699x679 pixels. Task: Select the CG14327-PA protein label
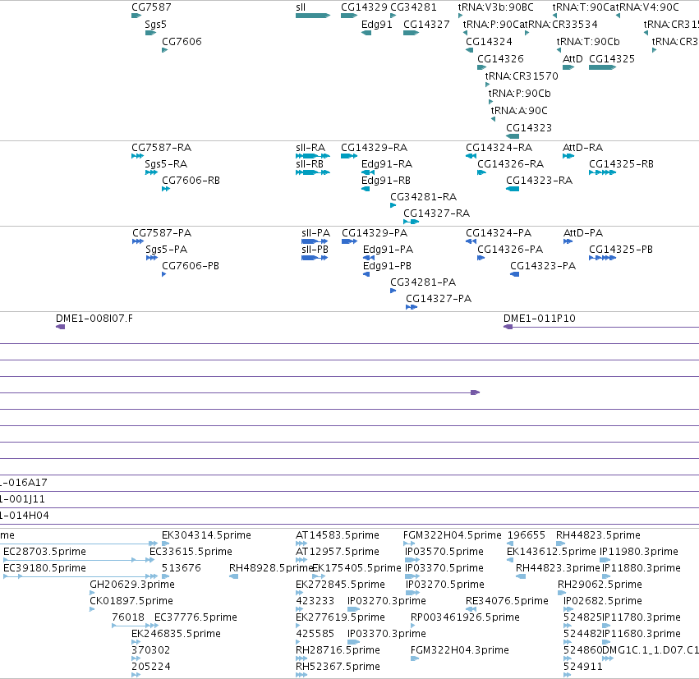439,299
